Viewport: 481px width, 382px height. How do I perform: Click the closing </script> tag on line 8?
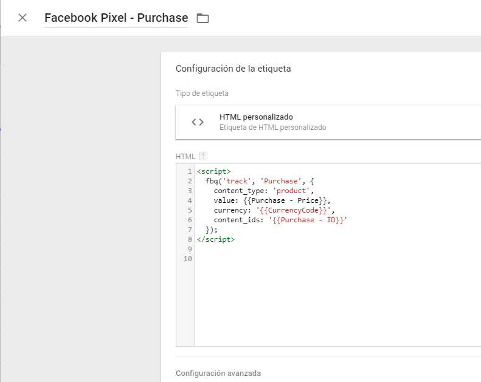coord(216,239)
